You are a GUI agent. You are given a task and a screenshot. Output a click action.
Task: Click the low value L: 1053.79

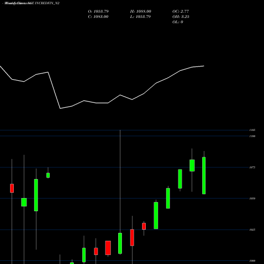coord(140,17)
